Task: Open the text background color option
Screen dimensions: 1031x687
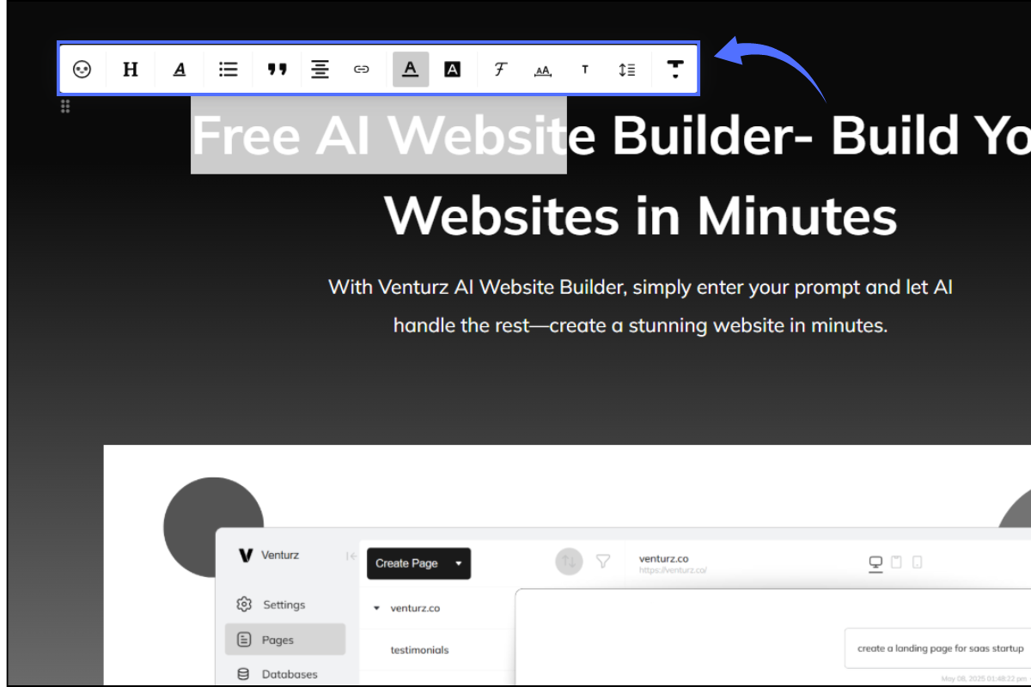Action: [452, 70]
